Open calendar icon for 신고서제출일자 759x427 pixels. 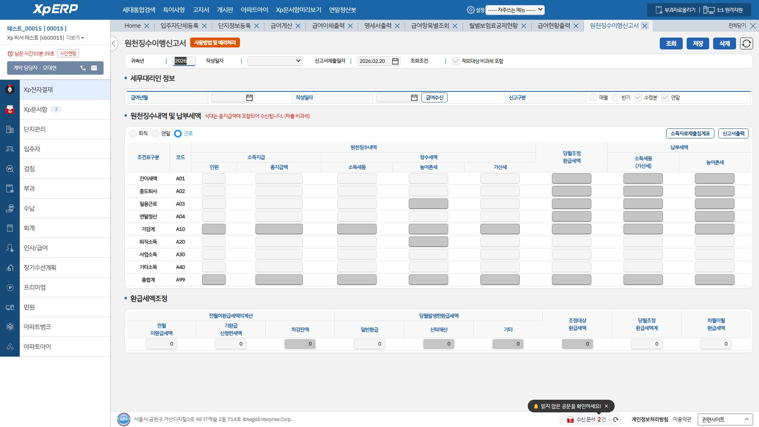point(395,61)
